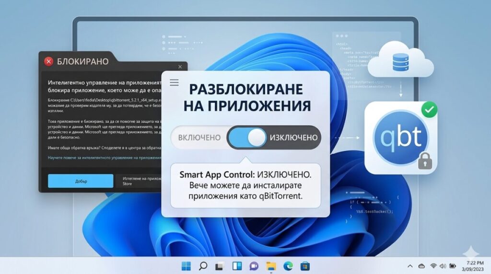
Task: Launch Microsoft Edge from the taskbar
Action: pos(288,266)
